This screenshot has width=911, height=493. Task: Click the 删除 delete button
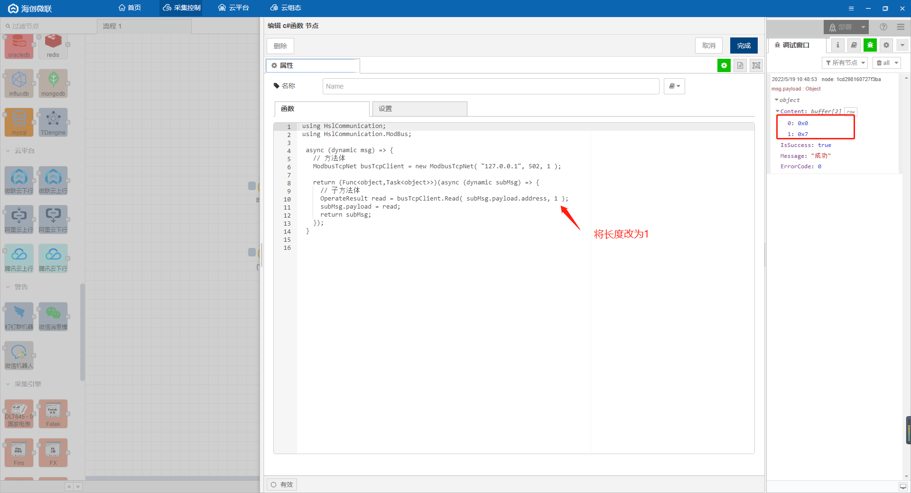coord(280,46)
